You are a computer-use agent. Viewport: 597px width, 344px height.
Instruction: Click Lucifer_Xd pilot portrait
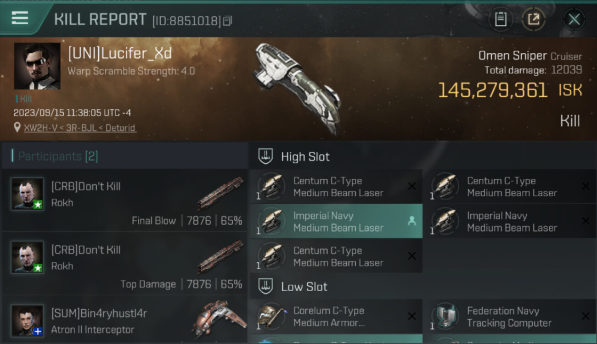37,66
